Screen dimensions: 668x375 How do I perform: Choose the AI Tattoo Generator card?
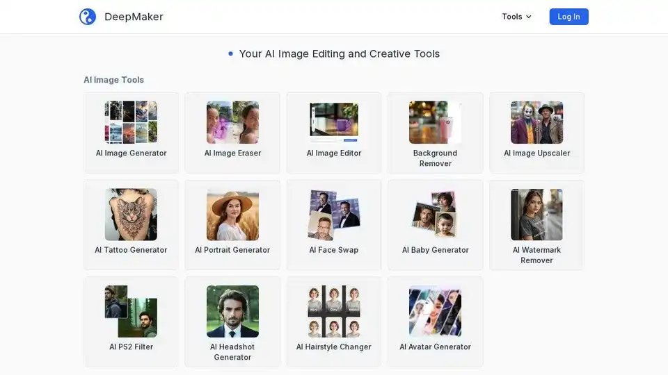[x=132, y=225]
